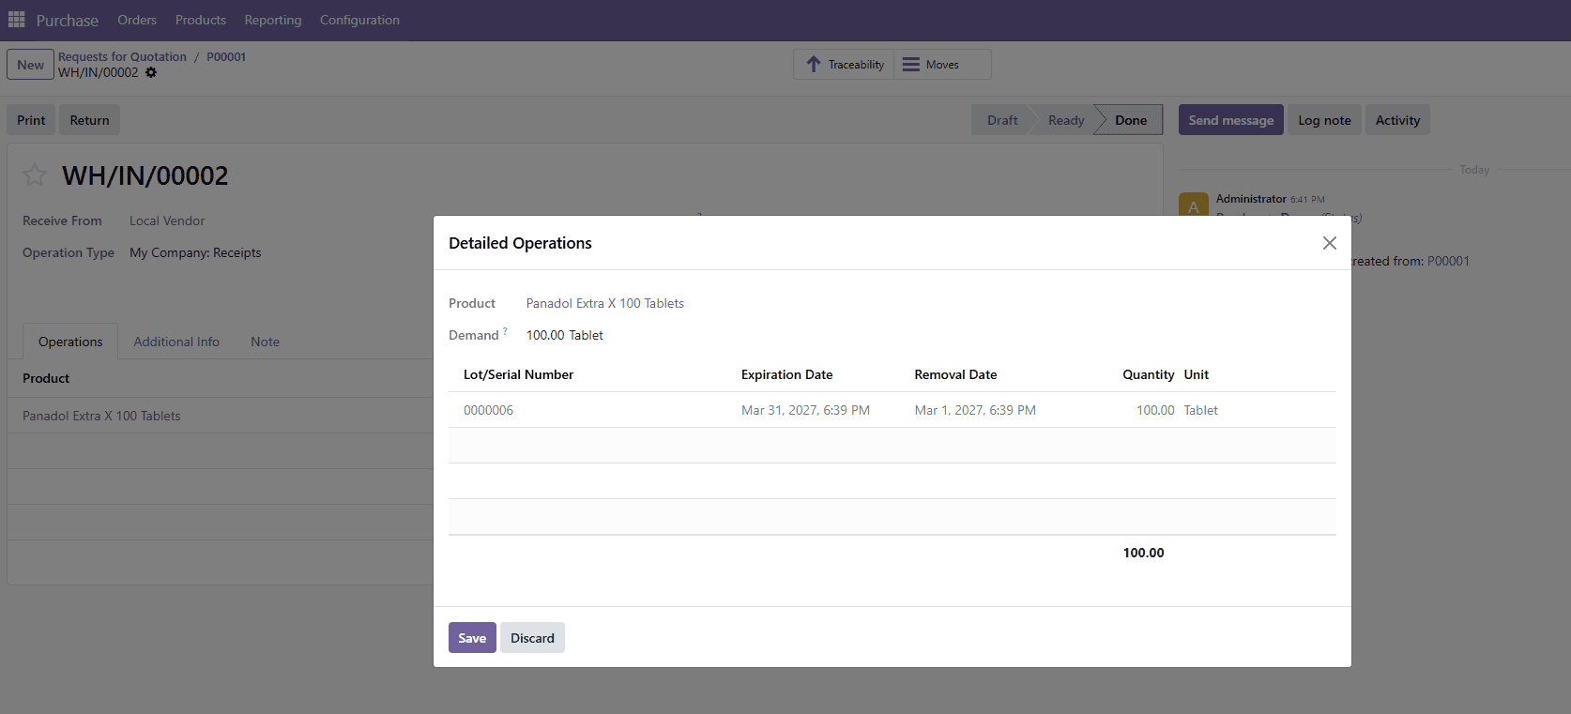Switch to the Operations tab
Screen dimensions: 1571x714
(x=70, y=342)
